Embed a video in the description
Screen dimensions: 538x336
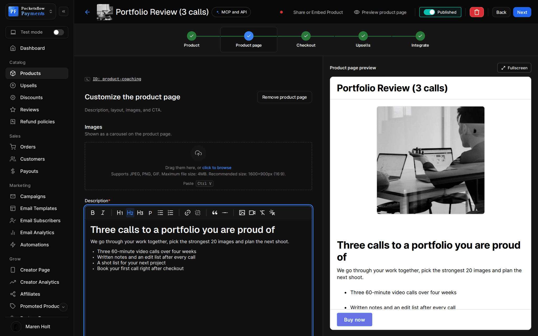[x=252, y=213]
